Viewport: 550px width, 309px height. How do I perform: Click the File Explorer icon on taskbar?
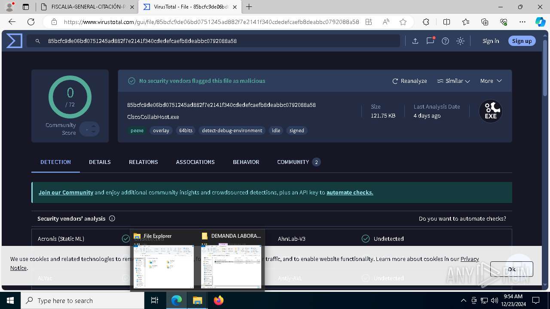tap(197, 300)
